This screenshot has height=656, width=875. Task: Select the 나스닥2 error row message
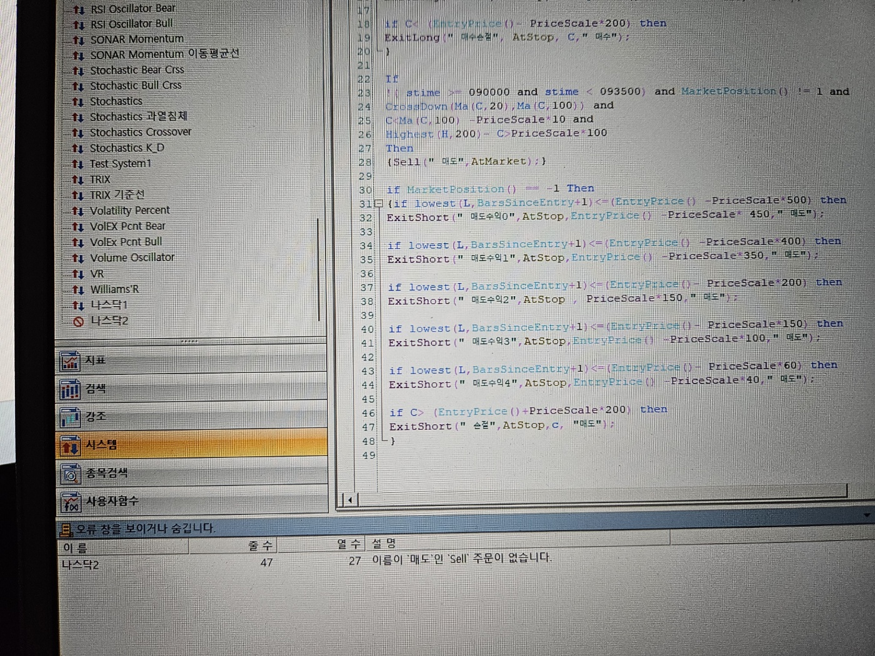click(461, 559)
